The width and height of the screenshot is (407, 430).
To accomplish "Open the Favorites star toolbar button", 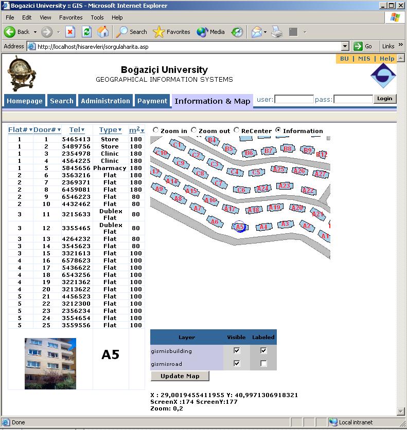I will click(x=172, y=32).
